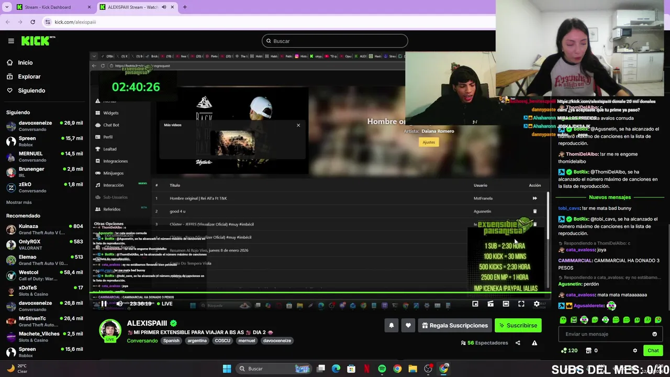Share the stream via share icon
670x377 pixels.
tap(518, 343)
